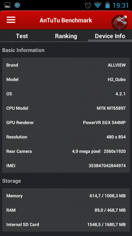Tap the battery status icon
132x236 pixels.
(x=107, y=5)
